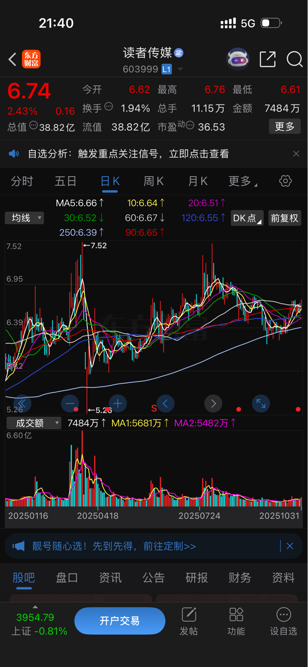Tap the 7.52 high price annotation

click(95, 246)
